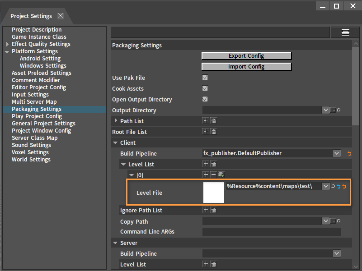The image size is (362, 271).
Task: Reset Build Pipeline to default orange arrow
Action: tap(349, 153)
